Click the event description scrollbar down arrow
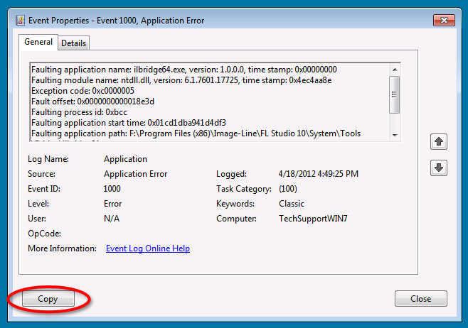 point(395,136)
